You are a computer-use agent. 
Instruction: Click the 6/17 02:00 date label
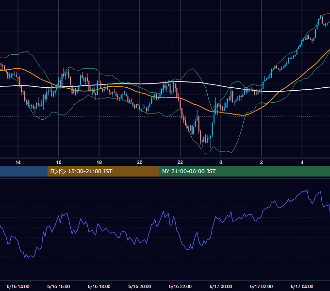[x=262, y=286]
